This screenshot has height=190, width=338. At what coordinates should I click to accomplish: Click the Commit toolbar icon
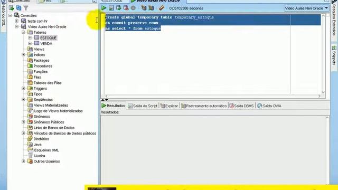[118, 8]
